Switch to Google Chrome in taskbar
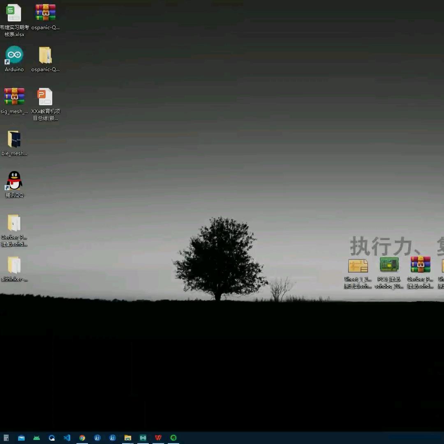444x444 pixels. point(82,438)
